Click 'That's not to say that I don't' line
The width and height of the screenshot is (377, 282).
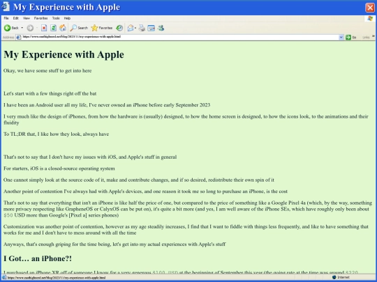[x=90, y=157]
